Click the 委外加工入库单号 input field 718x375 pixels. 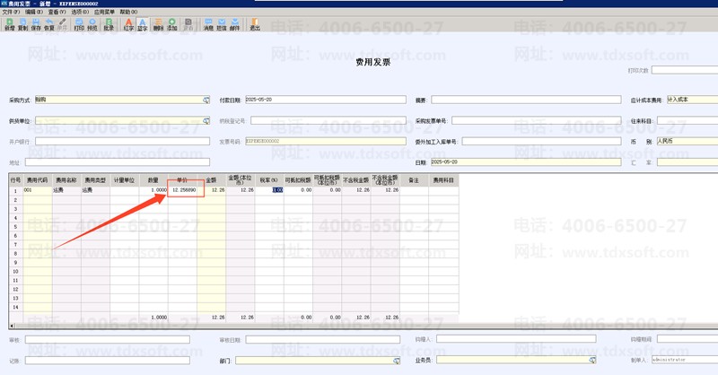542,142
